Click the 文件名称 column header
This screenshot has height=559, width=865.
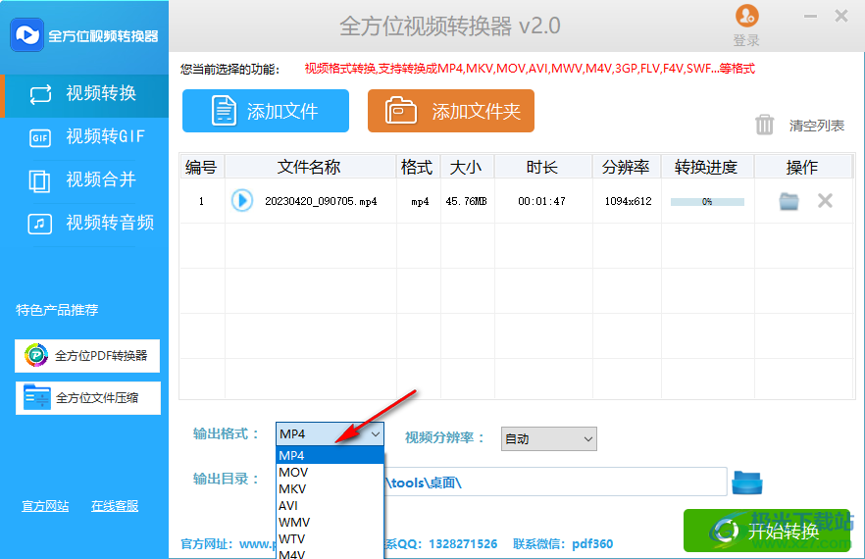[x=310, y=167]
